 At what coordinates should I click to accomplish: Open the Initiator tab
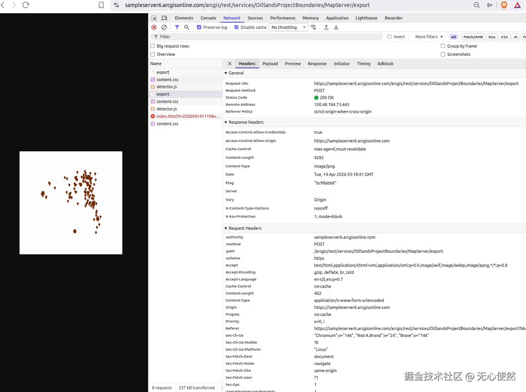pos(342,64)
